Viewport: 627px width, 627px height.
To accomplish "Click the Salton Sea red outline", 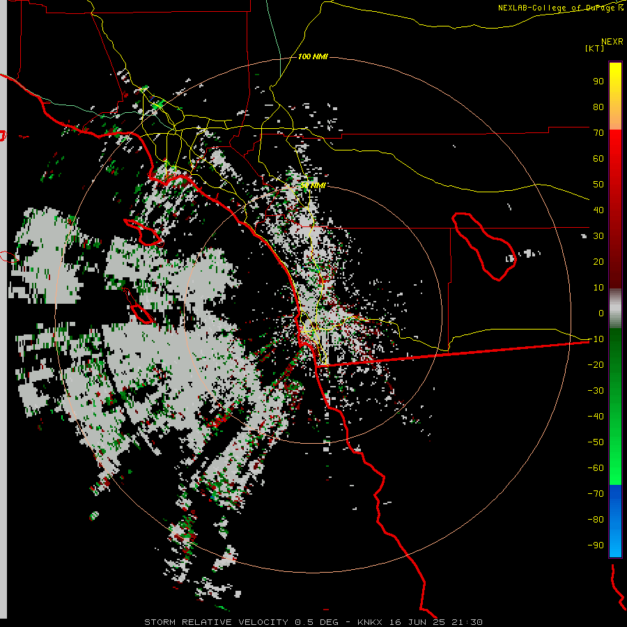I will coord(484,247).
